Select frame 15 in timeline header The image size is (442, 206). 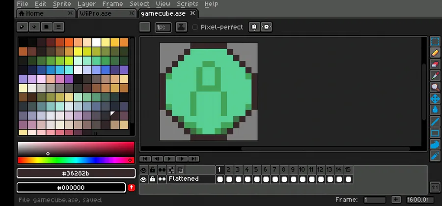tap(348, 170)
